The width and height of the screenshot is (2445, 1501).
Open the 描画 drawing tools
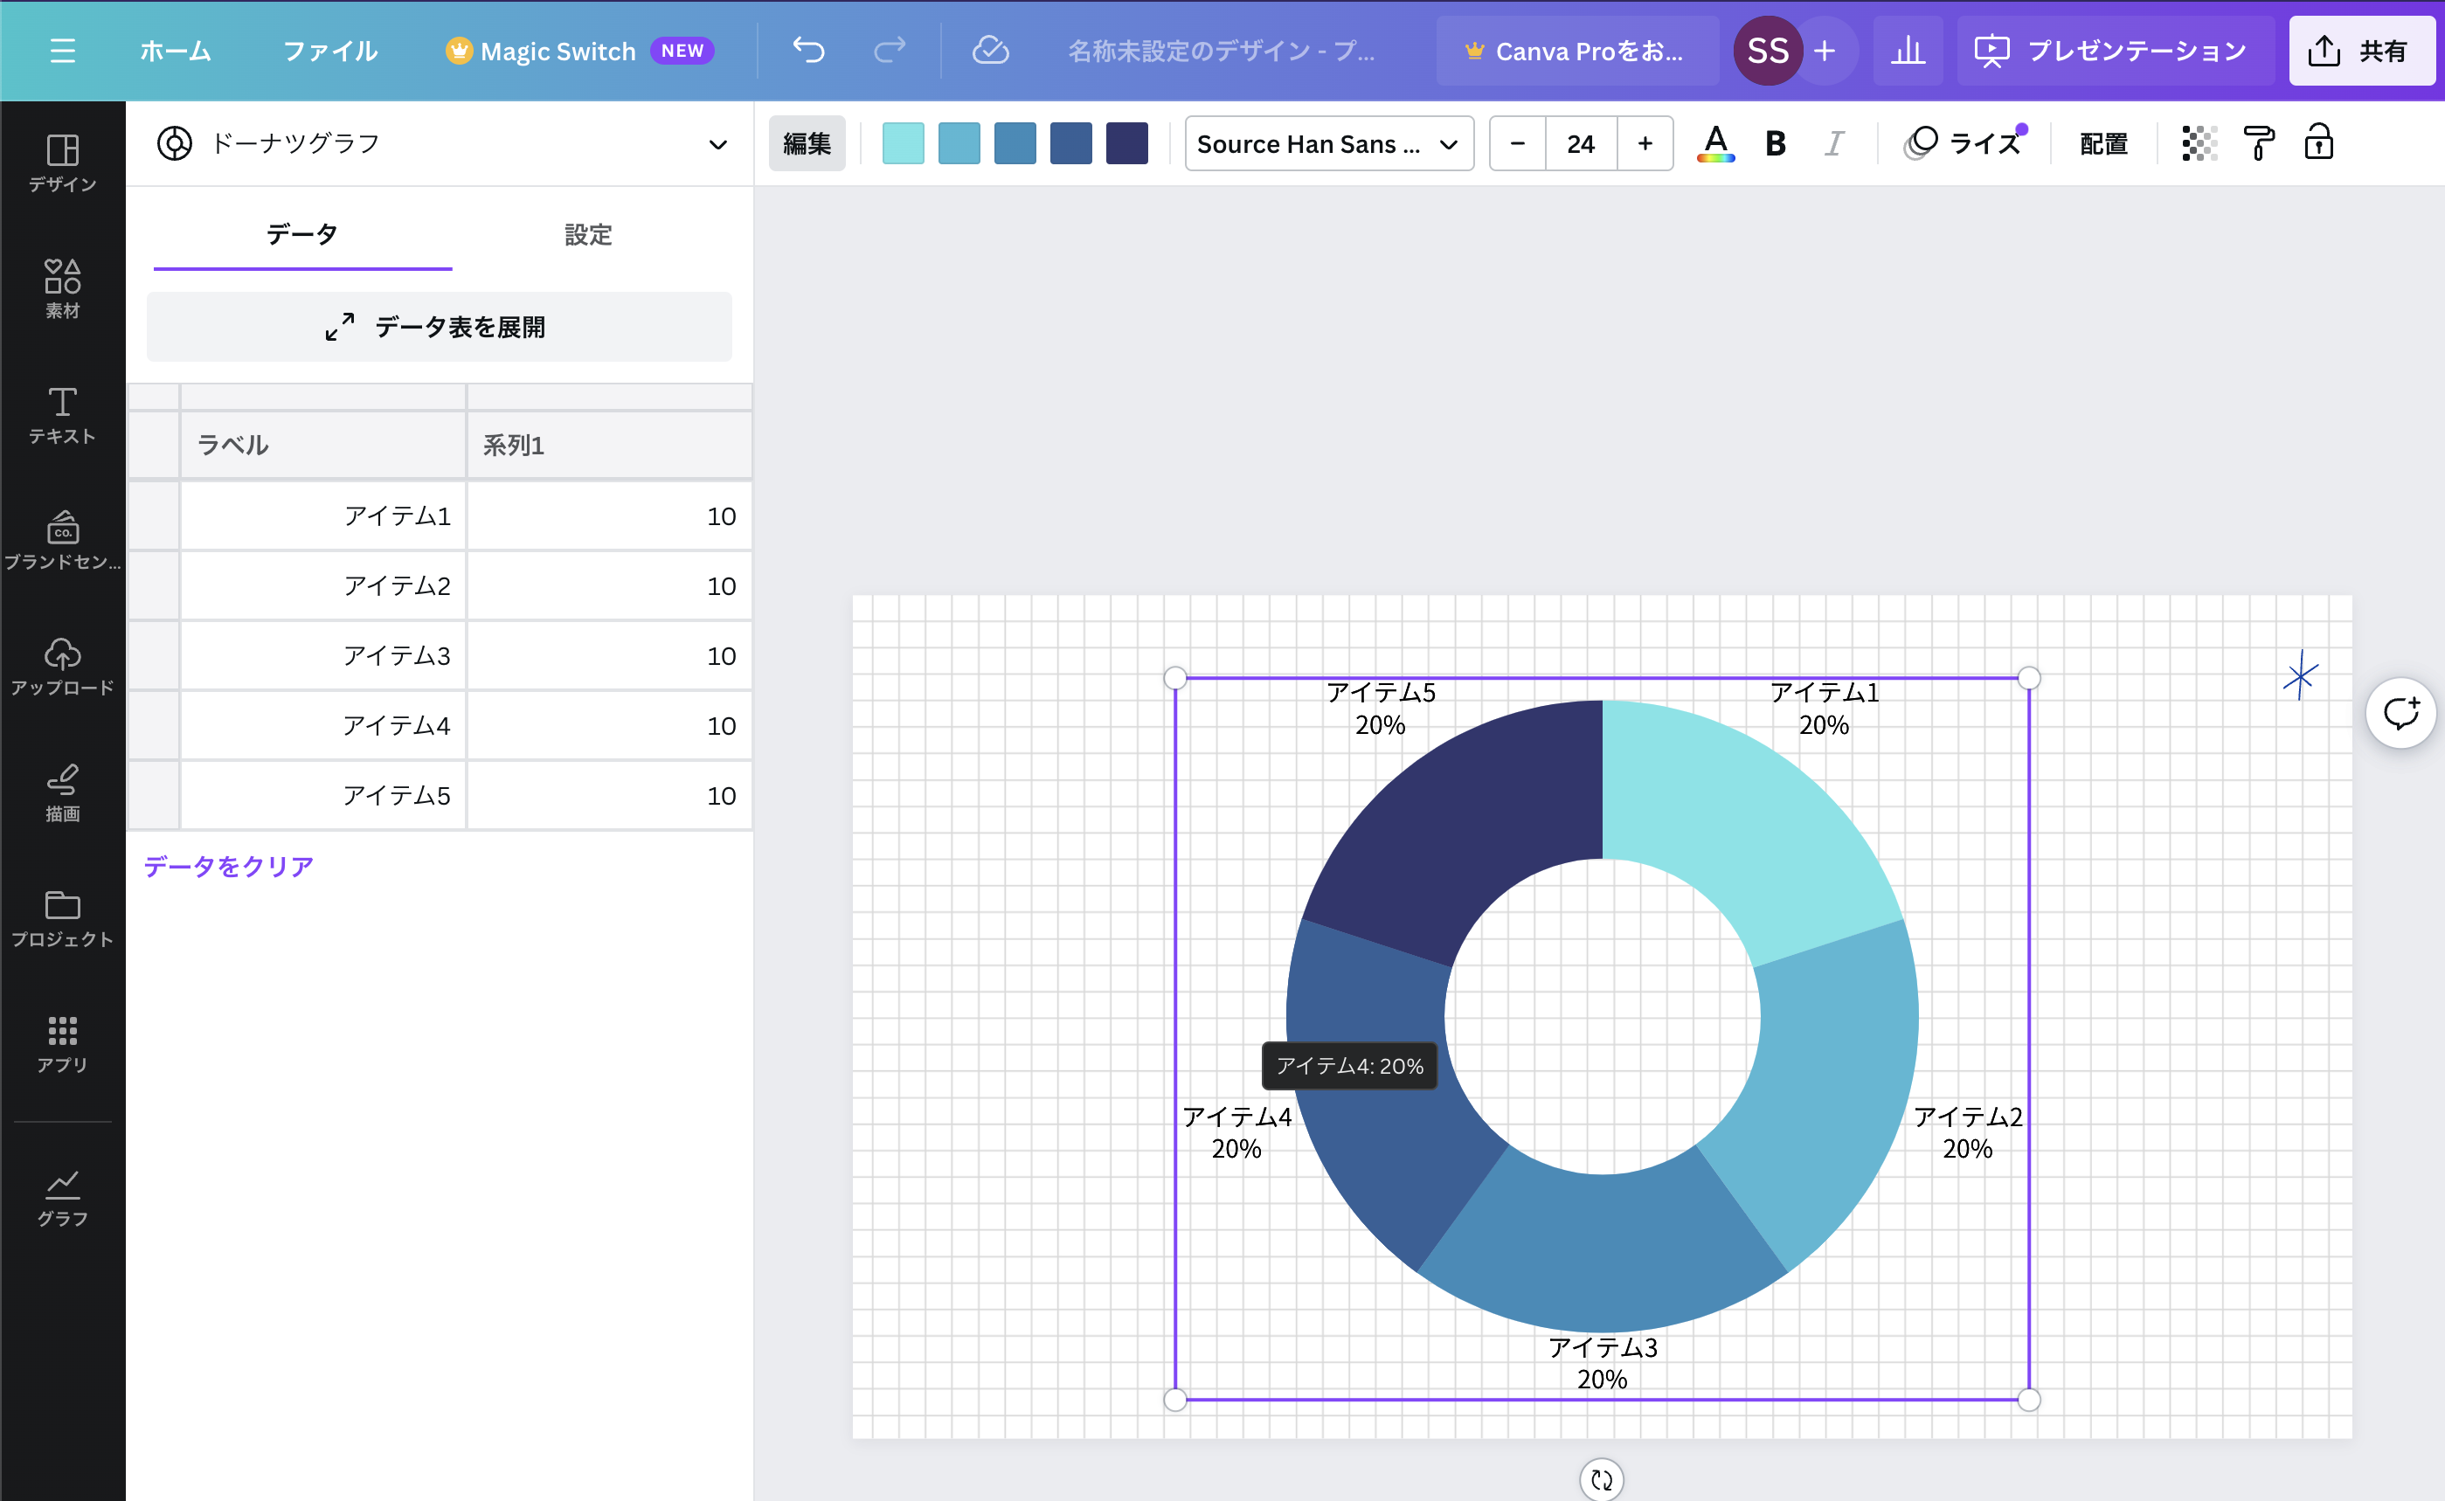click(61, 792)
